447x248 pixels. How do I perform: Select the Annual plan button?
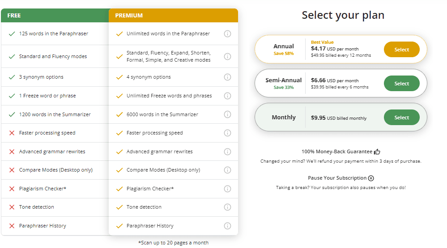pos(401,50)
